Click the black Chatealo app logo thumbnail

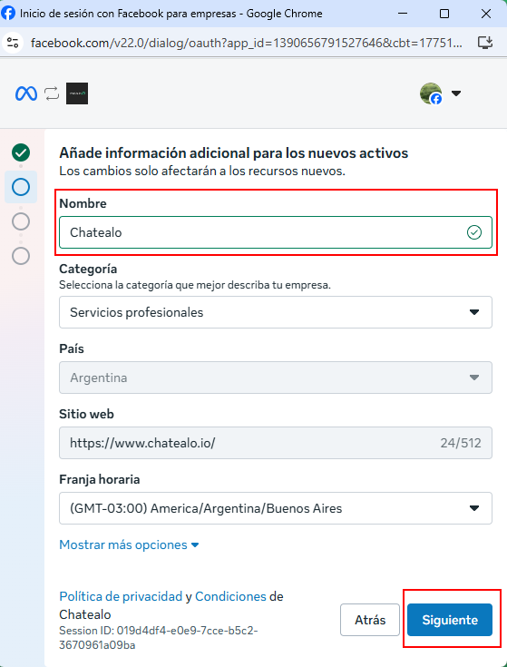point(77,93)
